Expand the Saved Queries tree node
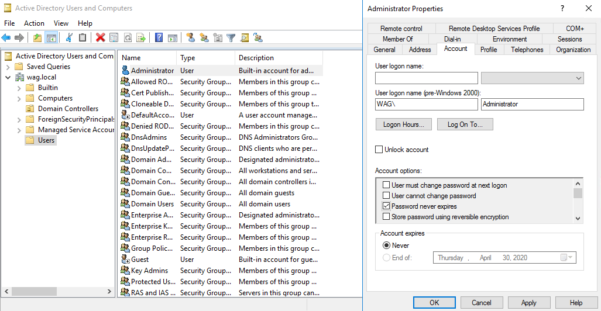Viewport: 601px width, 311px height. click(x=8, y=67)
